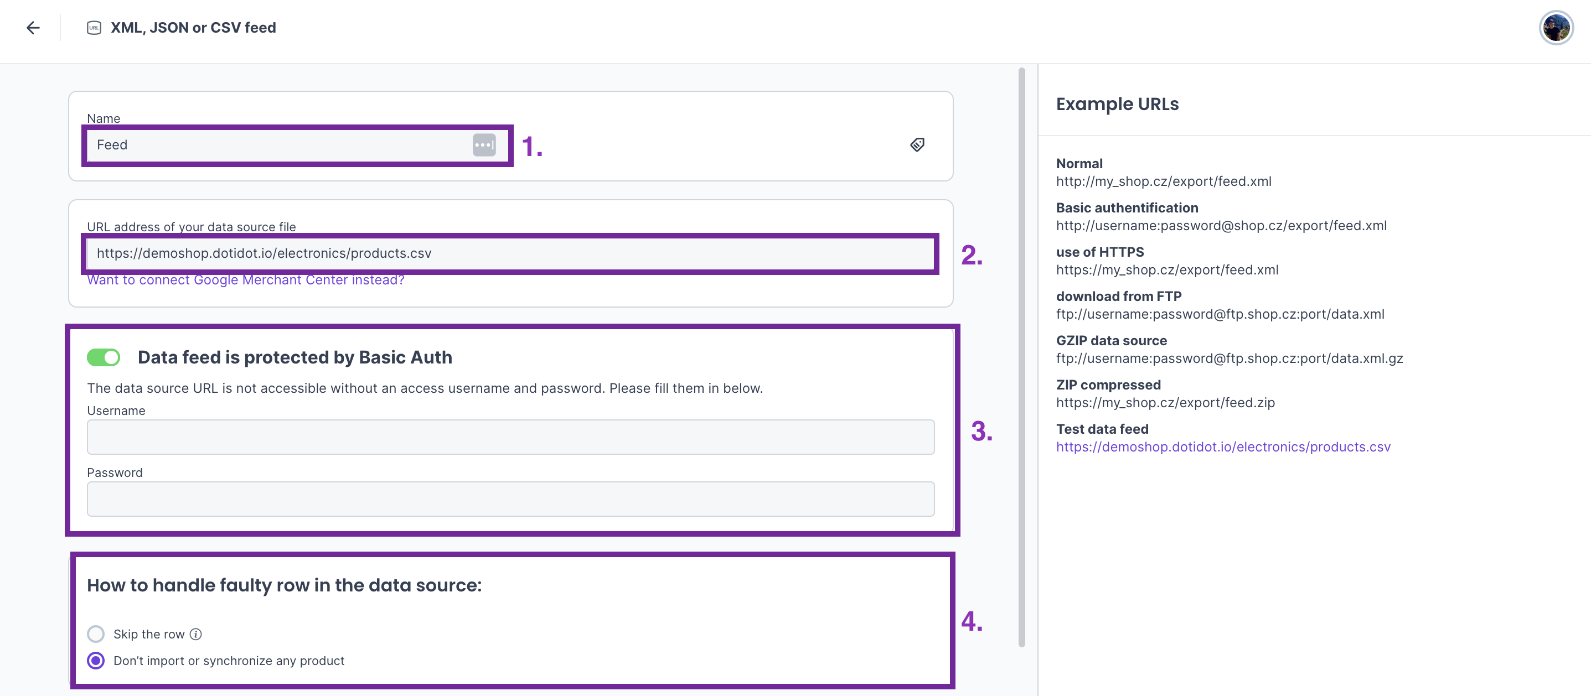Click the data source URL input field
1591x696 pixels.
[510, 253]
